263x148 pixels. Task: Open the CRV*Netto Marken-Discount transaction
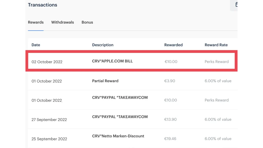coord(118,136)
